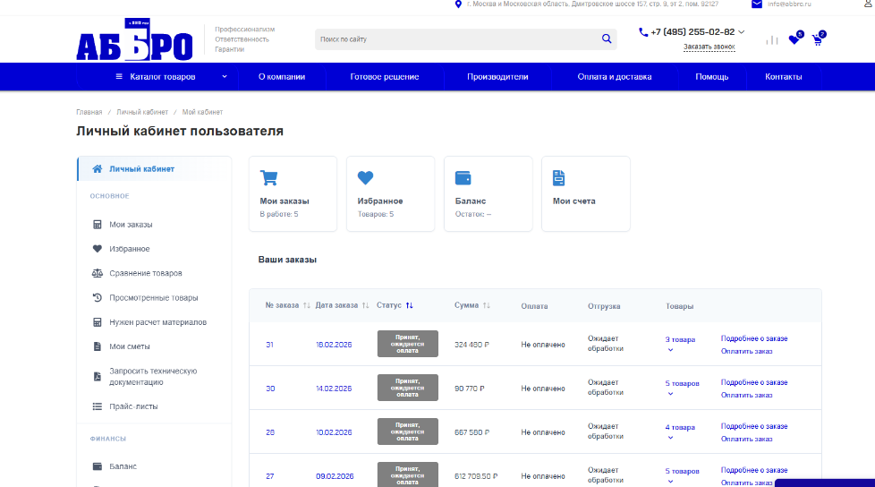Open the Производители menu item
Screen dimensions: 875x487
click(x=497, y=77)
